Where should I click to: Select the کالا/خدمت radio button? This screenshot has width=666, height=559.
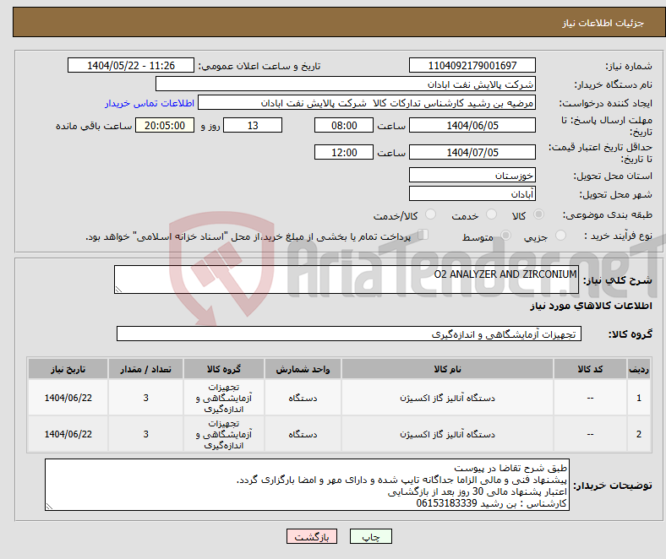[x=431, y=214]
